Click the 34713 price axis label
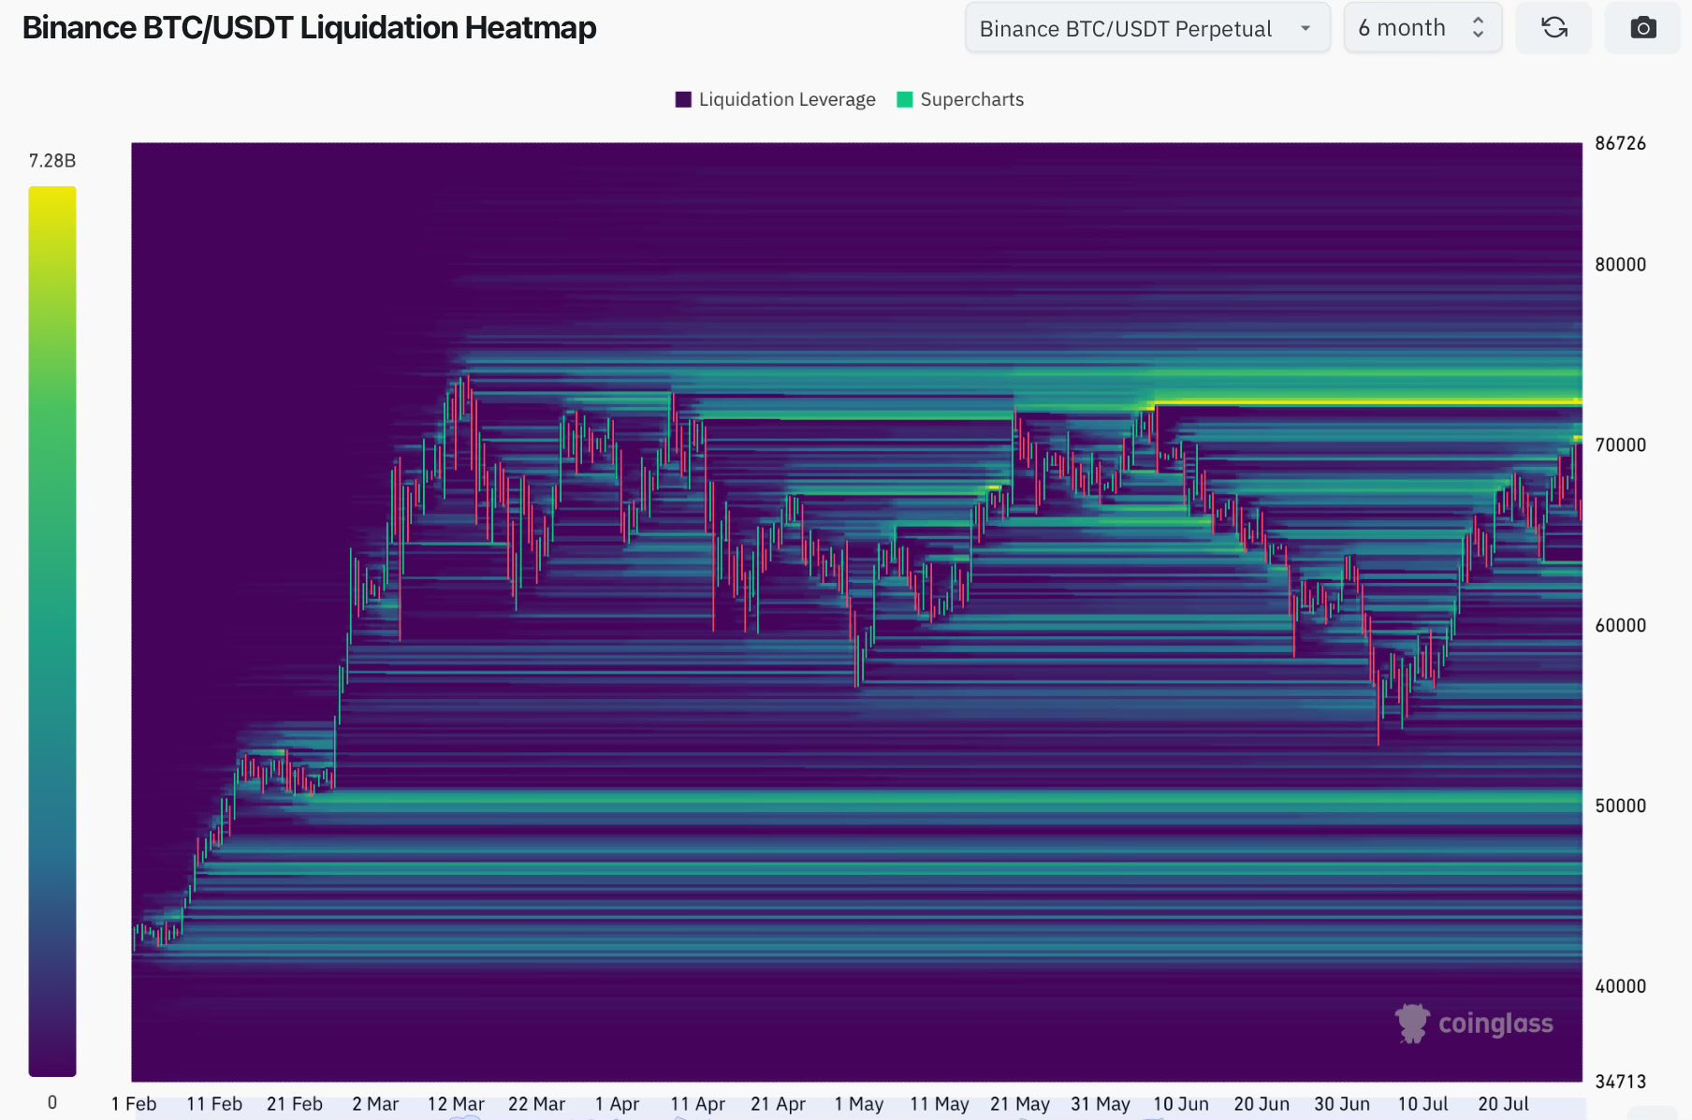The image size is (1692, 1120). (x=1620, y=1082)
